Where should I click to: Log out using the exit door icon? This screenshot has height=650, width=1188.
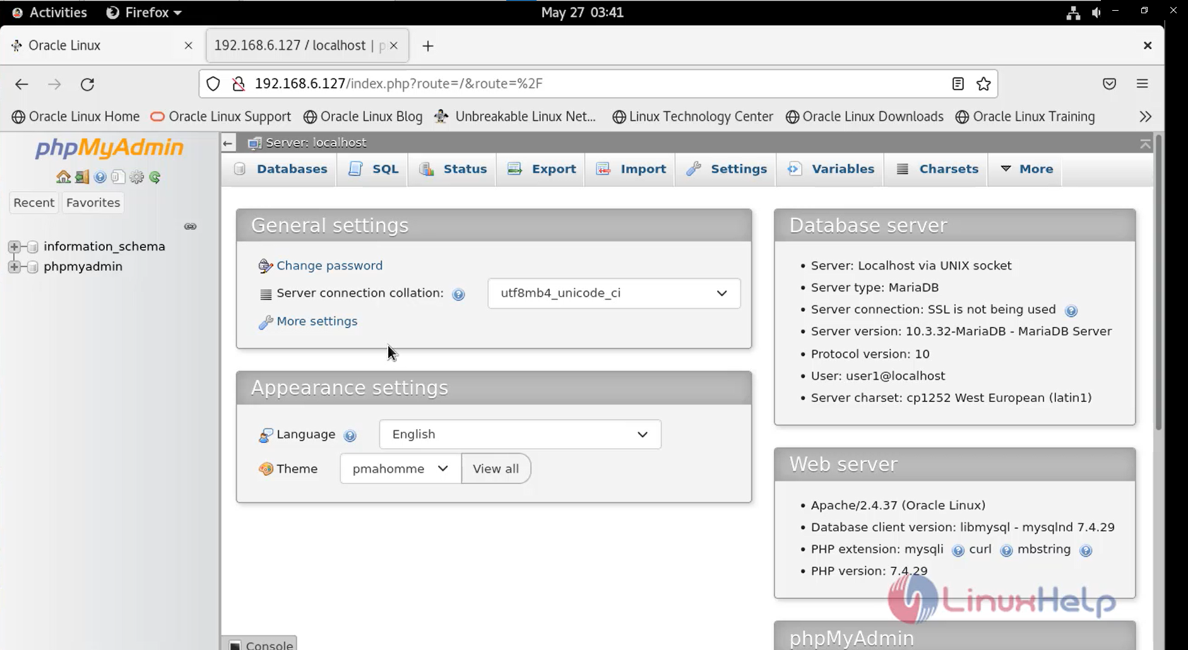point(81,177)
